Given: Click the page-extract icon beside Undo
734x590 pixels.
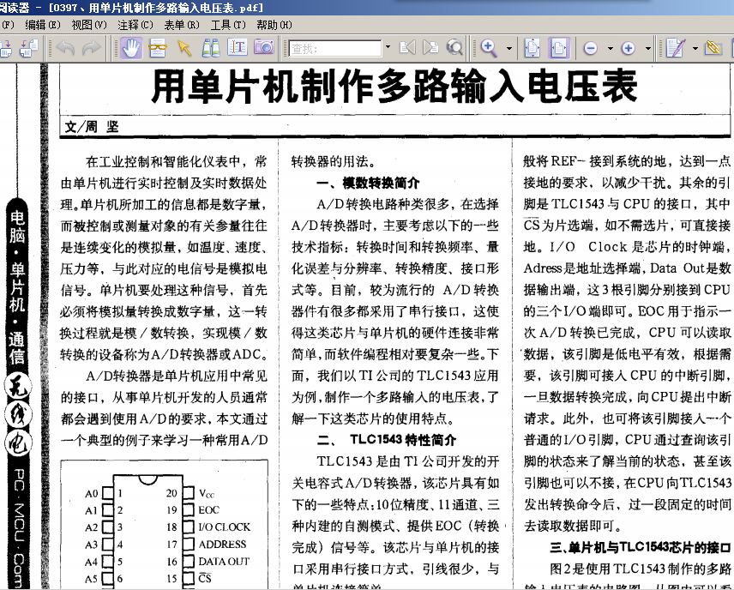Looking at the screenshot, I should tap(29, 48).
